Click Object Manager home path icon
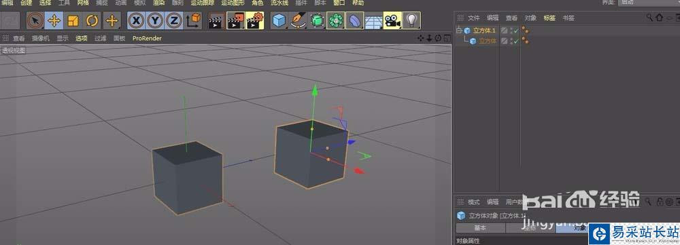680x245 pixels. pyautogui.click(x=659, y=18)
